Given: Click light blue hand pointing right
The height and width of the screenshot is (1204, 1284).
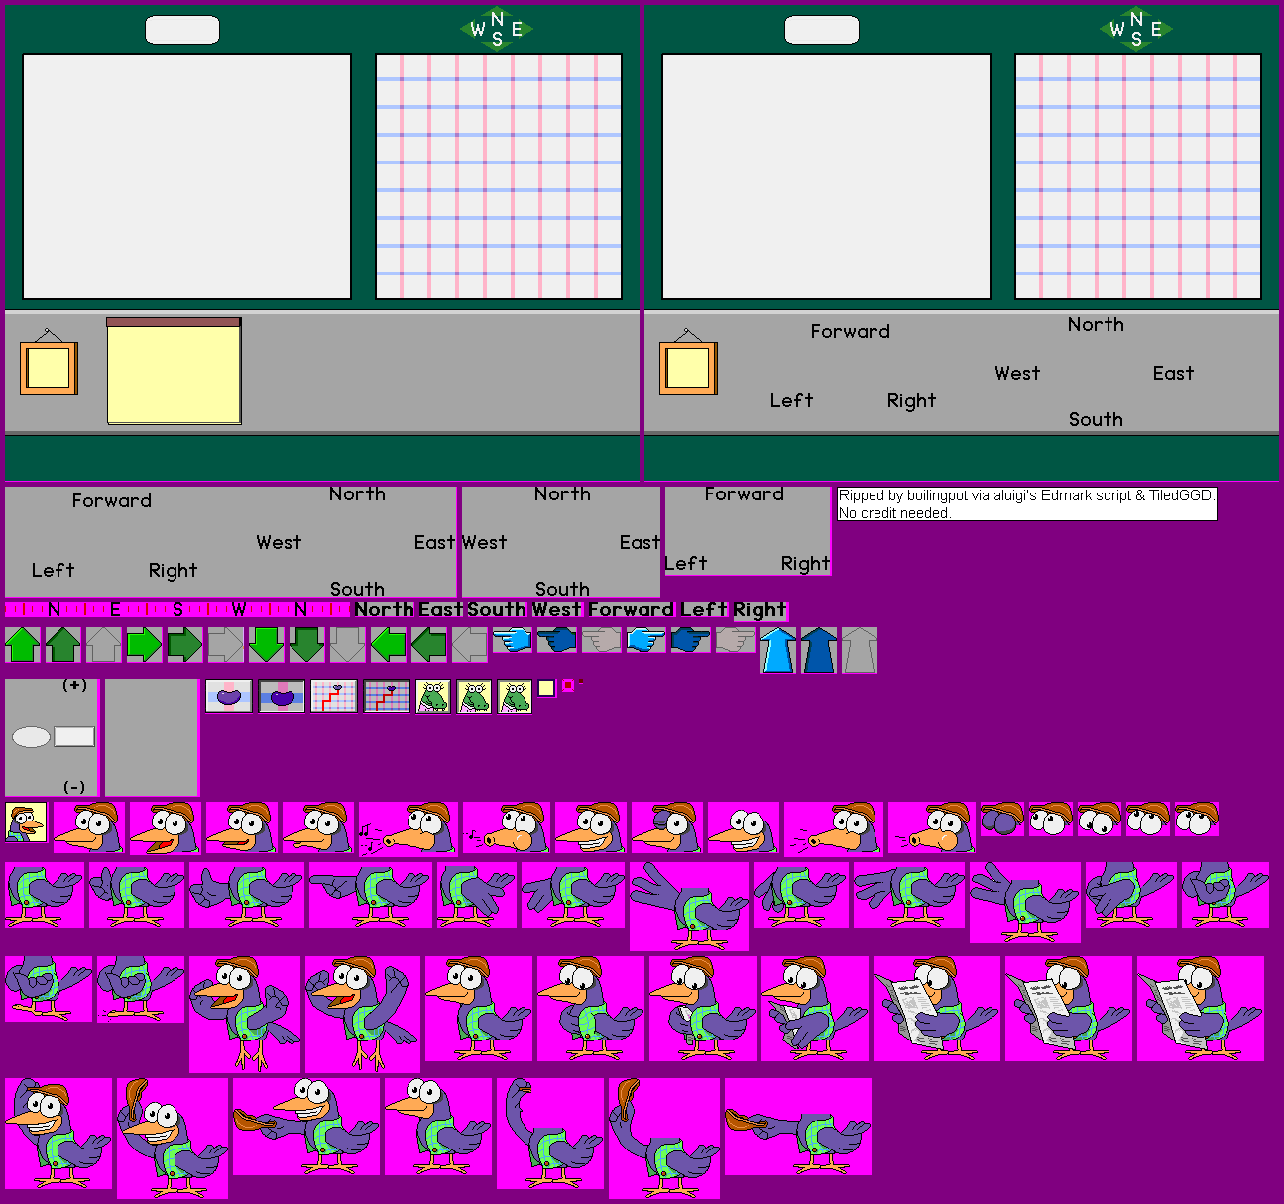Looking at the screenshot, I should click(645, 640).
